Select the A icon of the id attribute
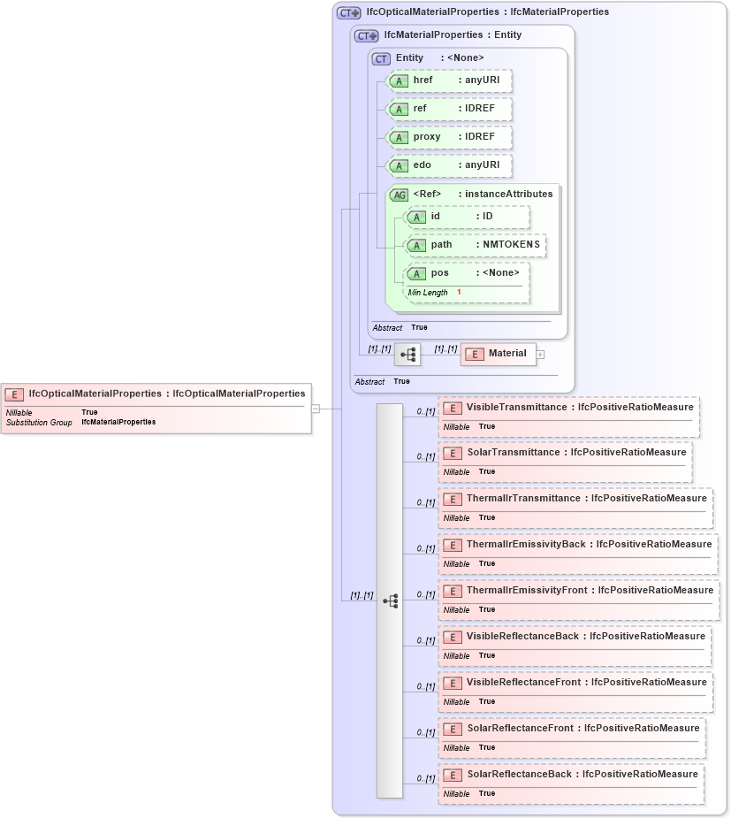 click(415, 217)
